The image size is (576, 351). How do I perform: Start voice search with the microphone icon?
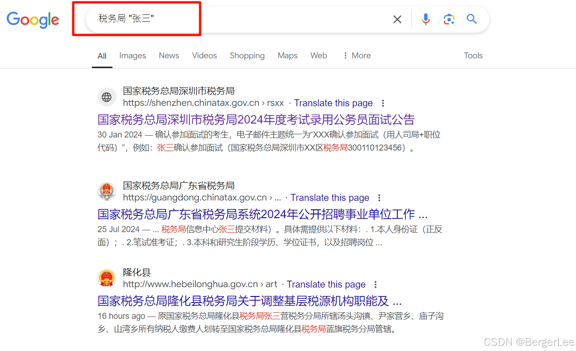click(x=425, y=19)
